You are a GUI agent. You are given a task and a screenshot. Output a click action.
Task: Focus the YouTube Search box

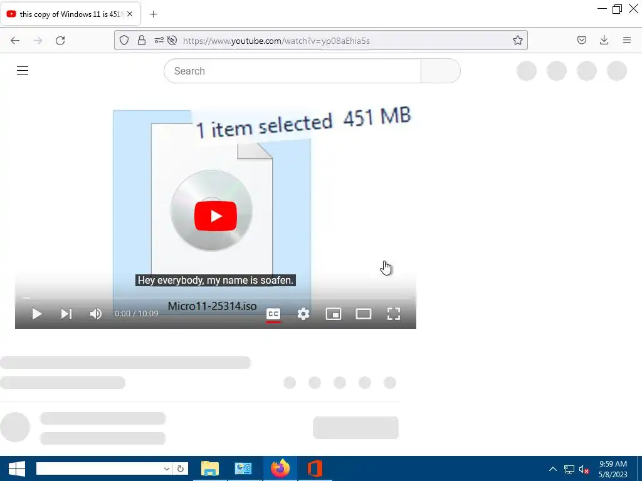(292, 71)
